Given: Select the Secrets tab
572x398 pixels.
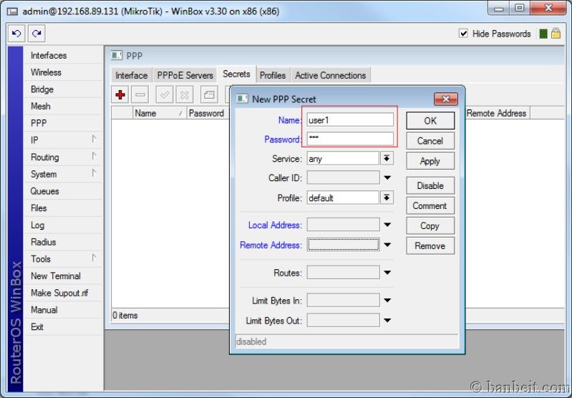Looking at the screenshot, I should (236, 74).
